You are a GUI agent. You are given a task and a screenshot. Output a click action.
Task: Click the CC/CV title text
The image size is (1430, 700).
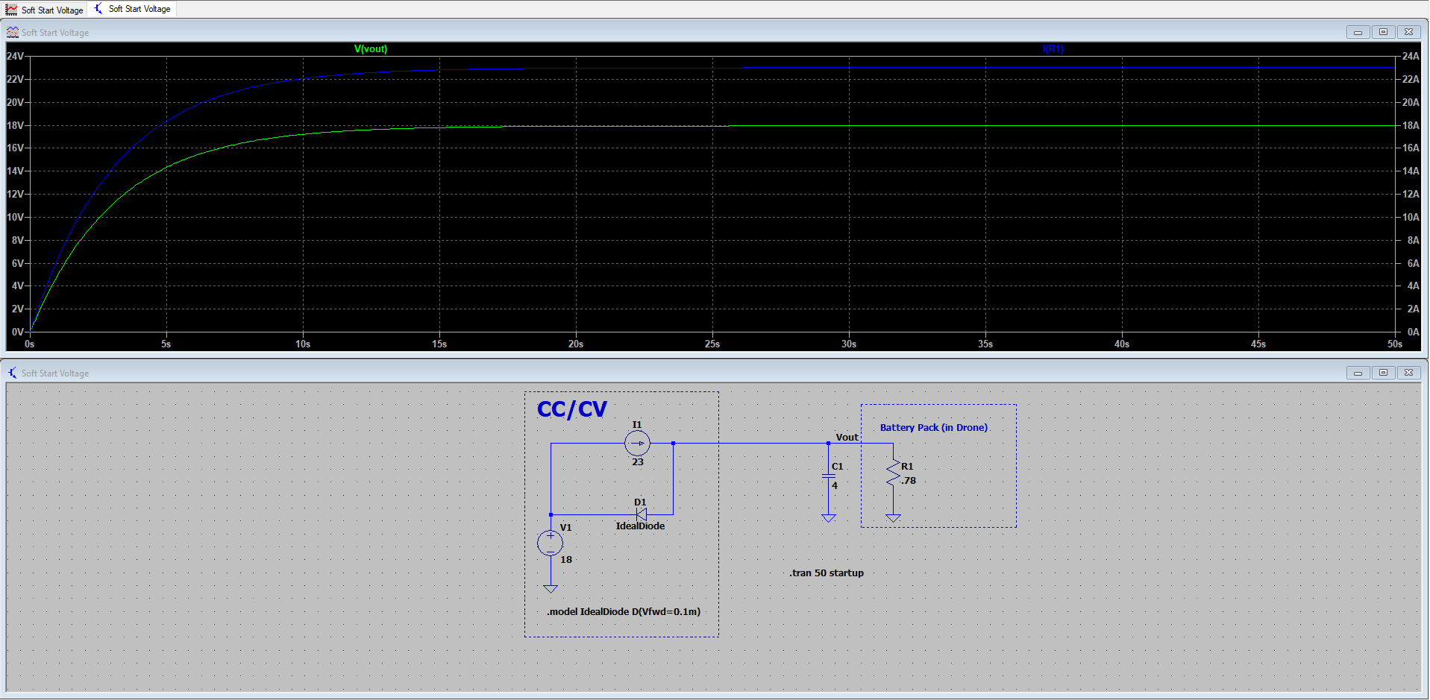pos(572,409)
